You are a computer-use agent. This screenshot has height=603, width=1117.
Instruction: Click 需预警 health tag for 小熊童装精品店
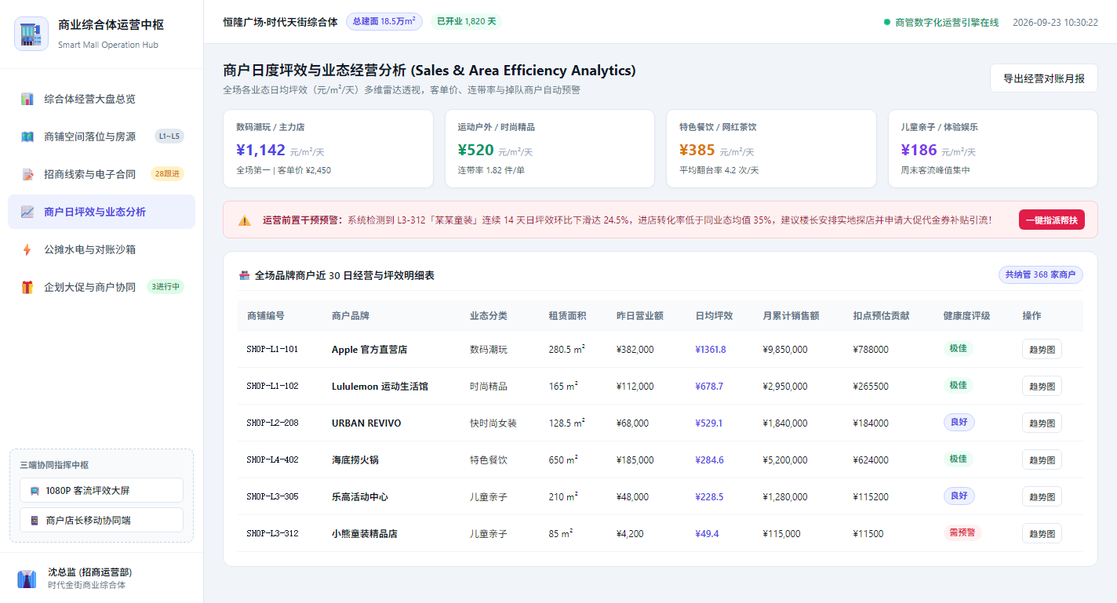(x=962, y=532)
